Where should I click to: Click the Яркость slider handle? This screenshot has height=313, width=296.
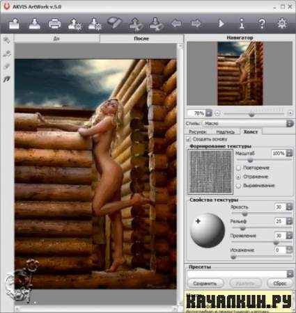pos(244,214)
